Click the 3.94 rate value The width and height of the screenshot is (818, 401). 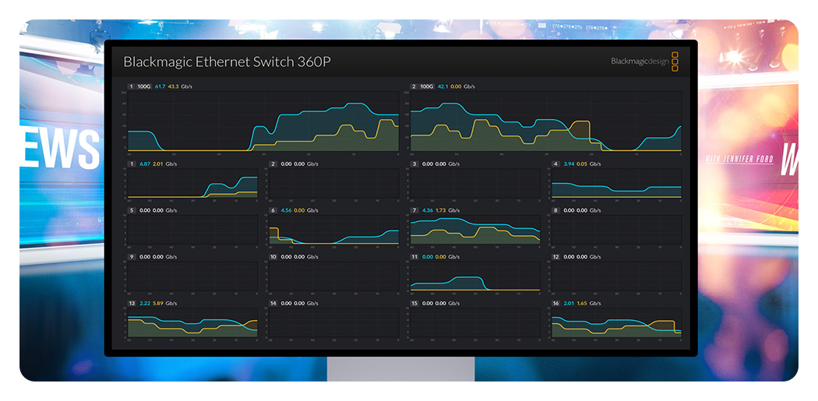568,164
